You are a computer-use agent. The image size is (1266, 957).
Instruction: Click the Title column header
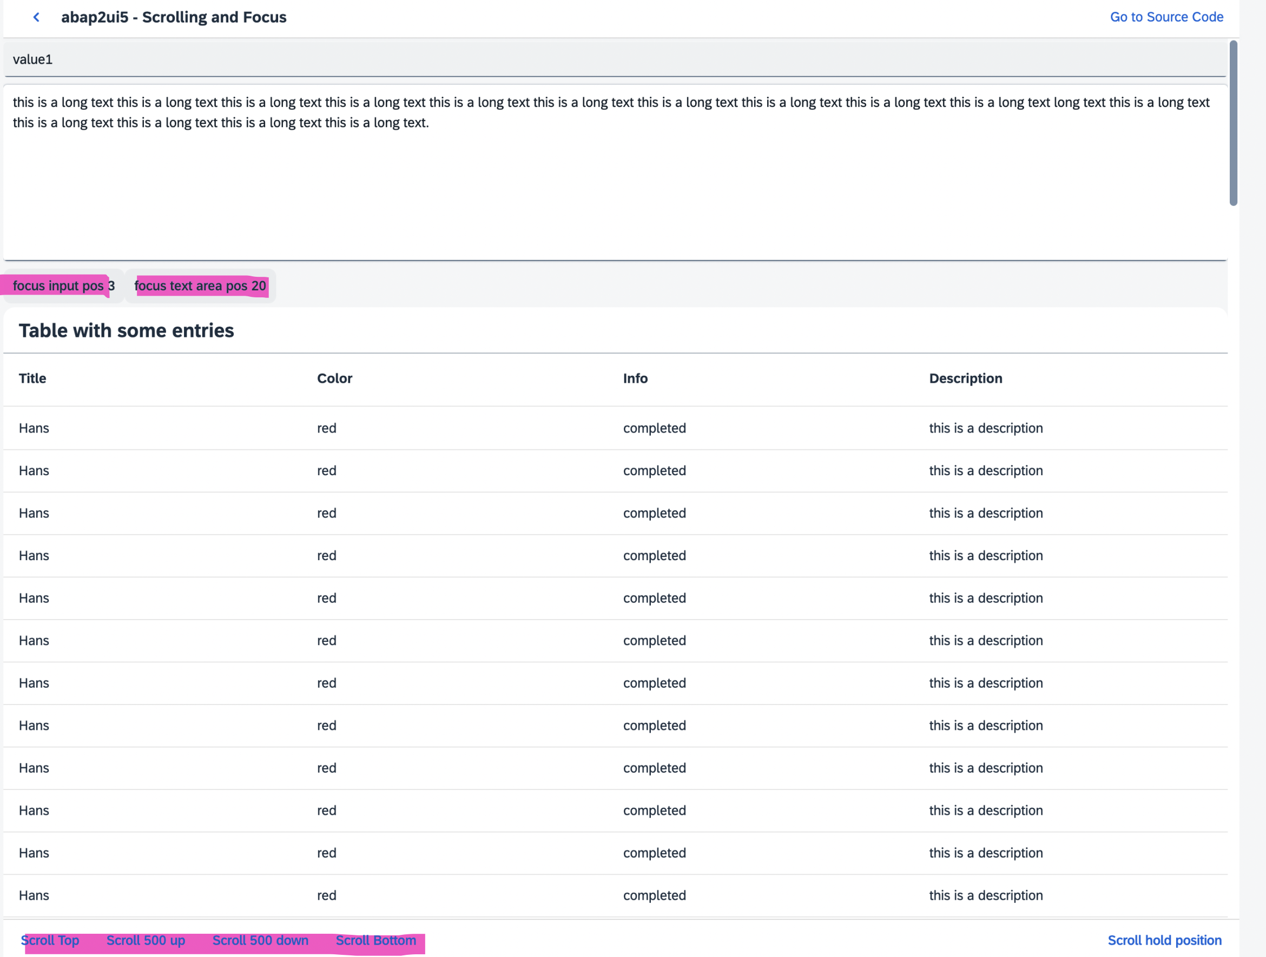(32, 378)
